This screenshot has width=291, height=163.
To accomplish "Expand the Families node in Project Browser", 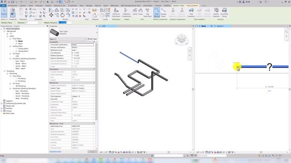I will 2,108.
